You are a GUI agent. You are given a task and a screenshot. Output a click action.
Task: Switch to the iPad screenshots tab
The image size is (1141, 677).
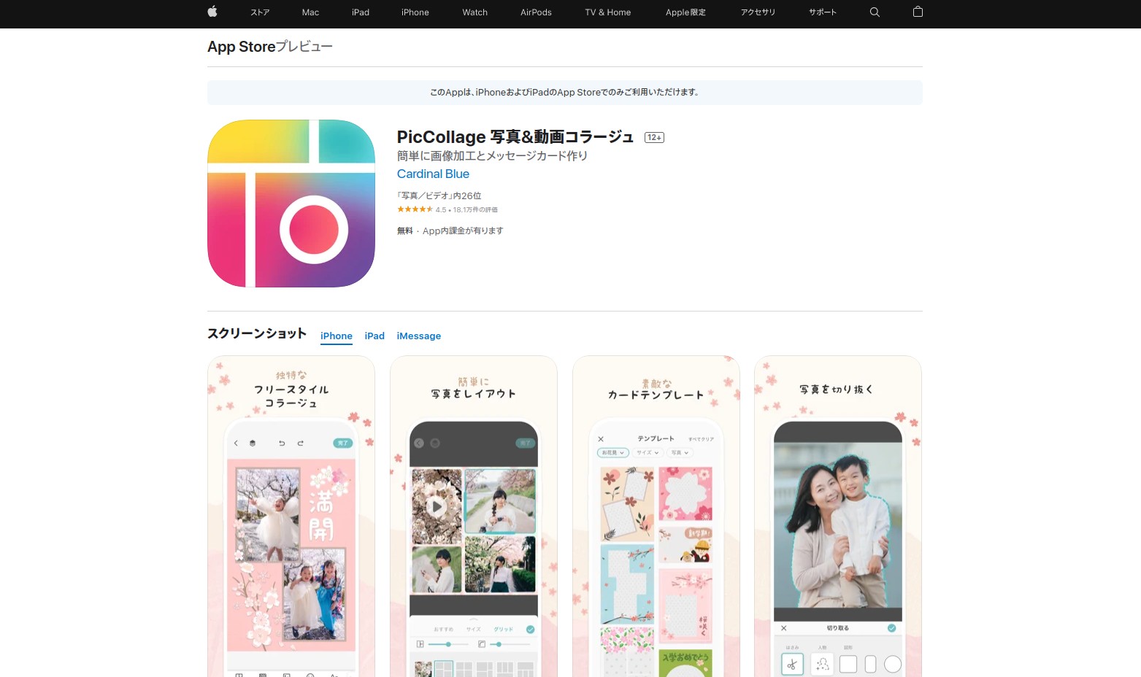[374, 336]
